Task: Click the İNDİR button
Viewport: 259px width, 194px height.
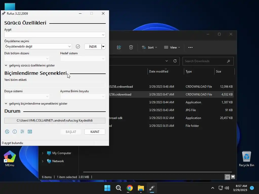Action: click(x=93, y=46)
